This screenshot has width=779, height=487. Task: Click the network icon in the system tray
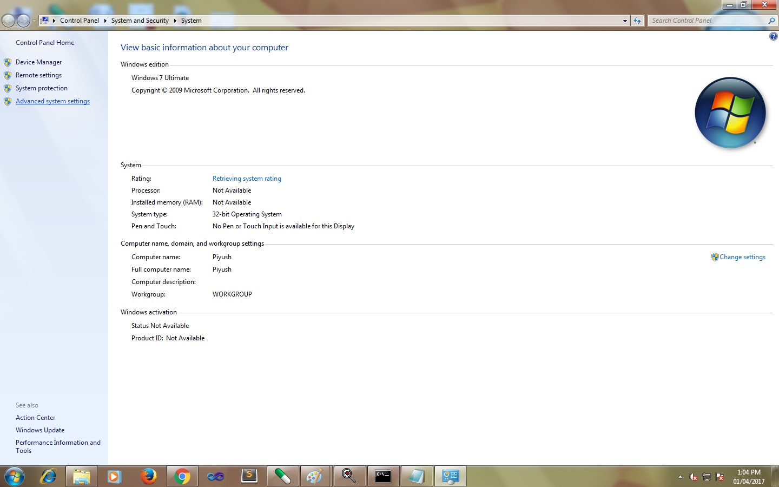pos(706,477)
